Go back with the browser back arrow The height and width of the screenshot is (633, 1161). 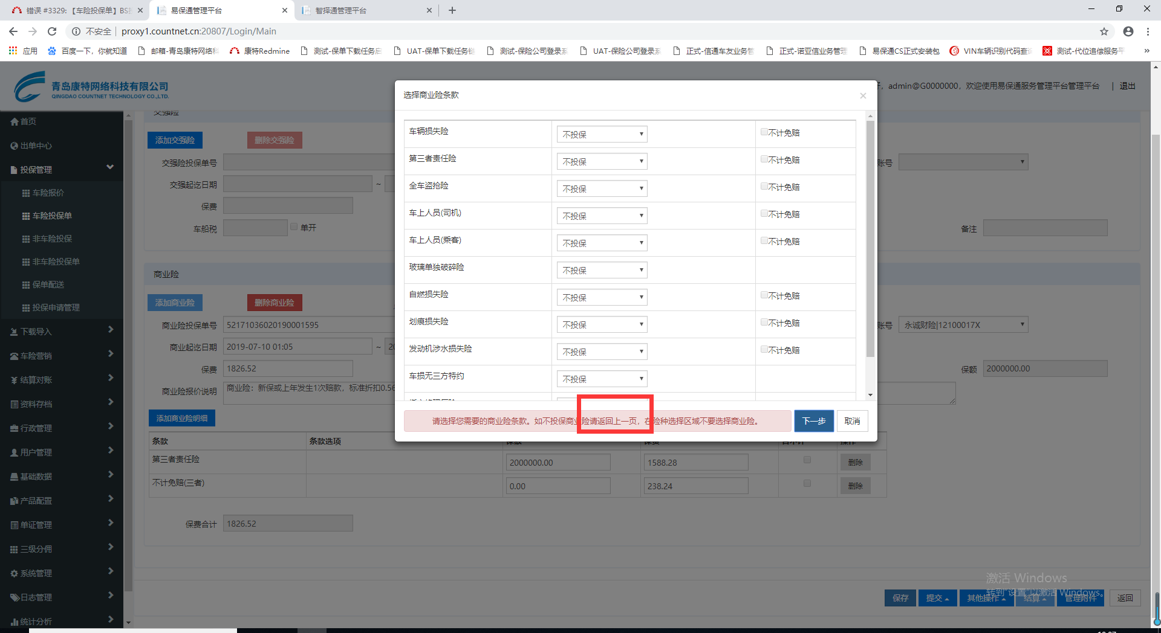13,31
